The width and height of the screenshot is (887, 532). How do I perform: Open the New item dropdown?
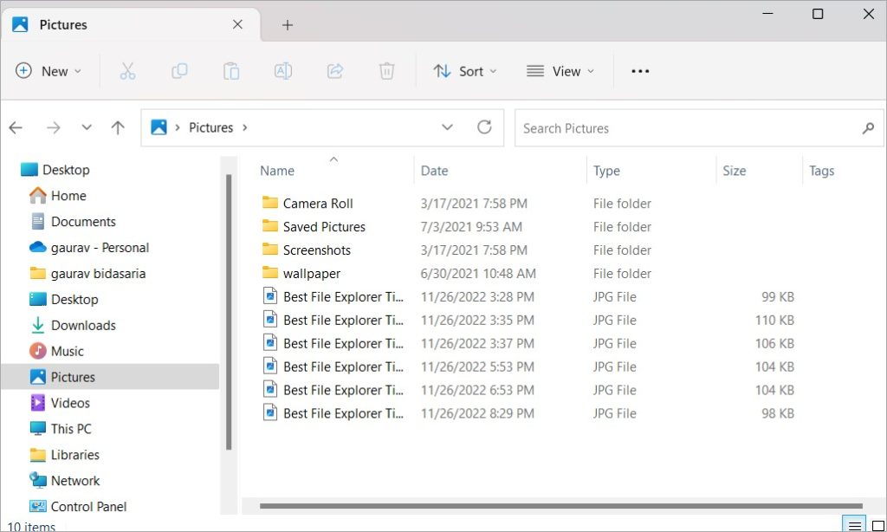coord(49,71)
